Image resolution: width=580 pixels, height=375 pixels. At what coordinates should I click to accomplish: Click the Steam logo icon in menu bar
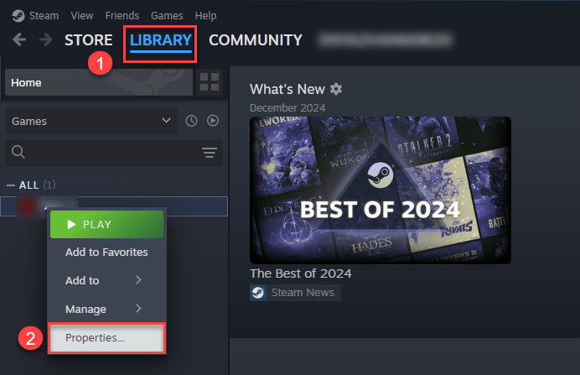[18, 16]
